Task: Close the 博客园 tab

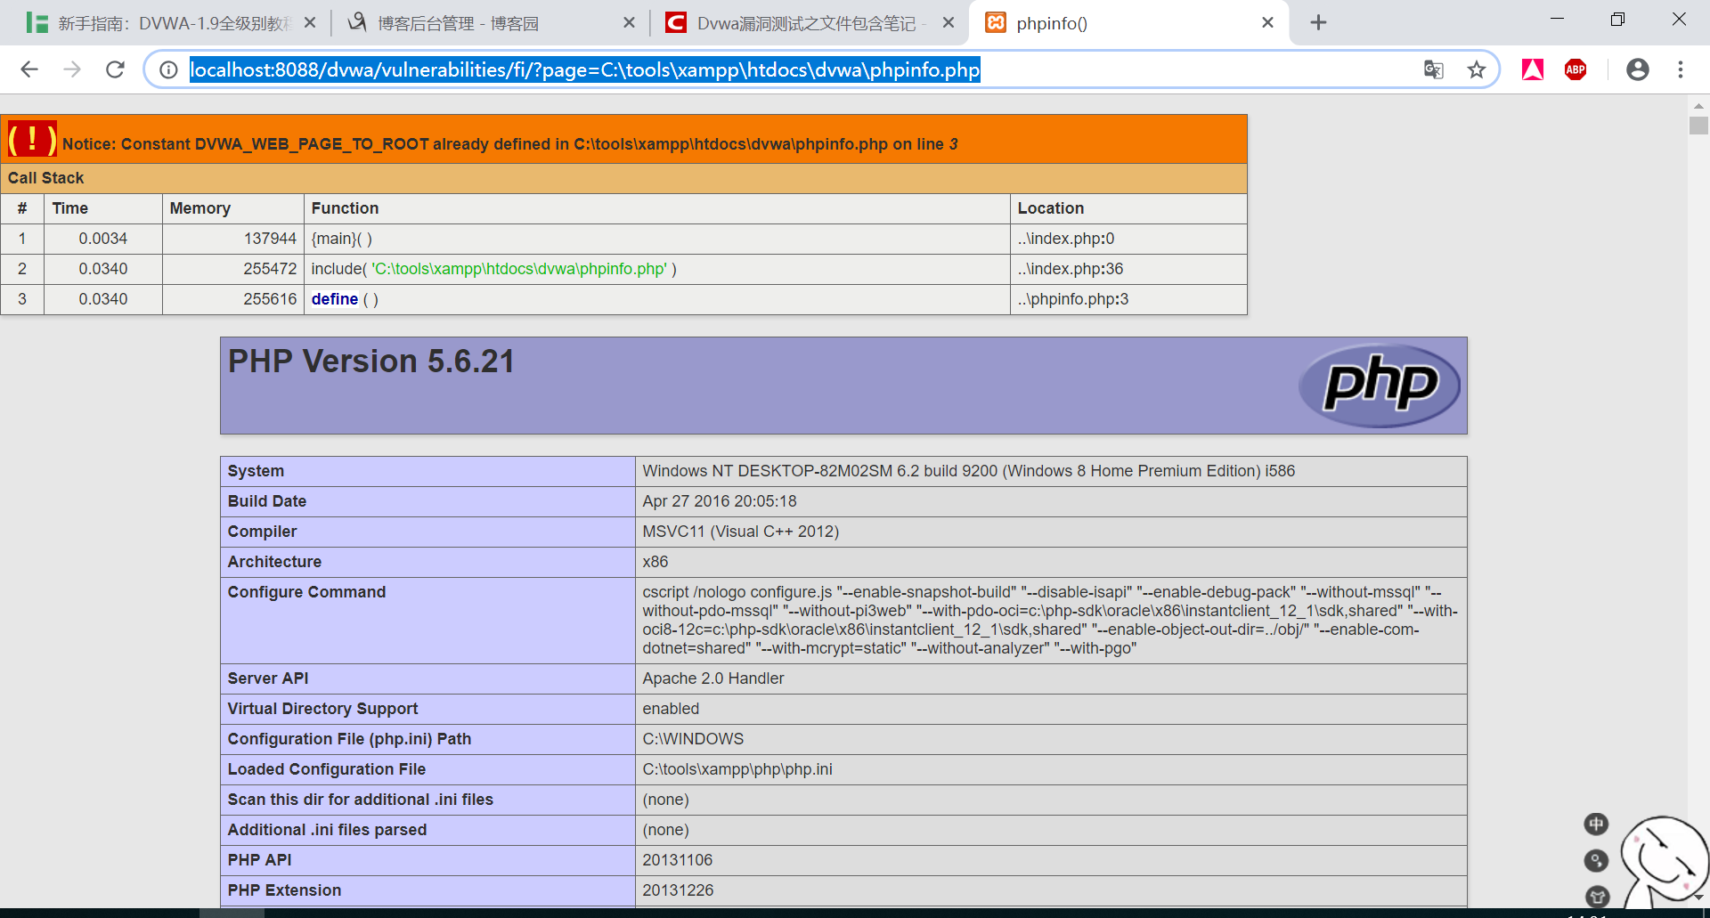Action: pyautogui.click(x=630, y=22)
